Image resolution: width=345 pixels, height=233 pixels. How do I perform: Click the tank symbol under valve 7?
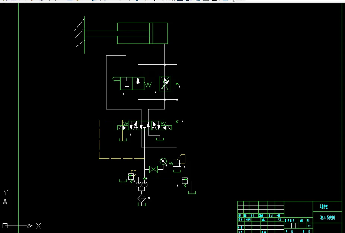pyautogui.click(x=177, y=171)
